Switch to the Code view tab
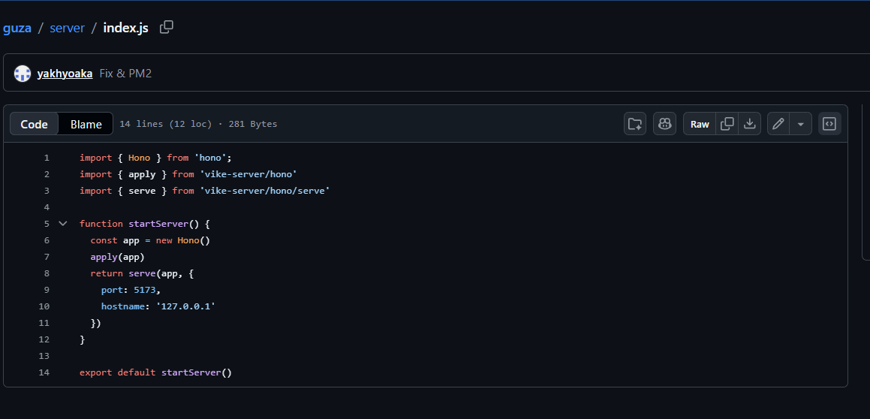 coord(35,124)
